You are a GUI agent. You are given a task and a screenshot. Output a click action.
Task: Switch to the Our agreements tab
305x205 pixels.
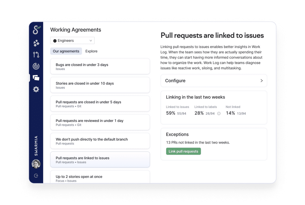[x=66, y=51]
